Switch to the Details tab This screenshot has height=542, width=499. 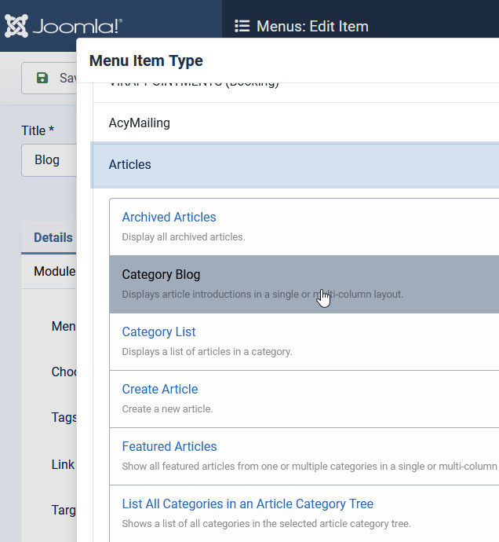tap(53, 237)
